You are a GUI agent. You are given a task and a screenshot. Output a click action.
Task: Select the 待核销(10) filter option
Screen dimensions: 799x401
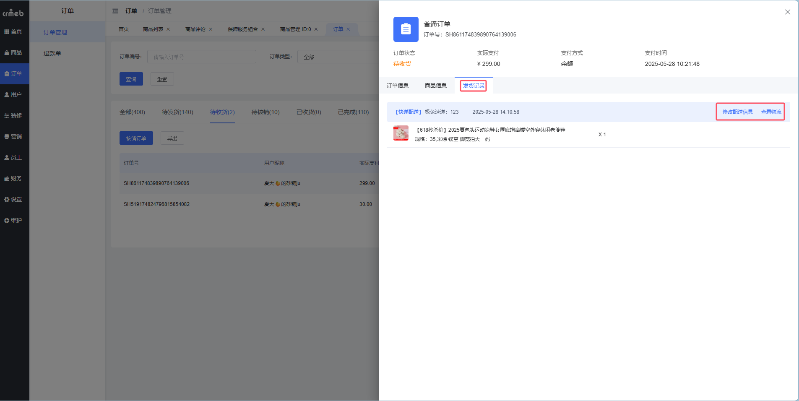pyautogui.click(x=265, y=112)
